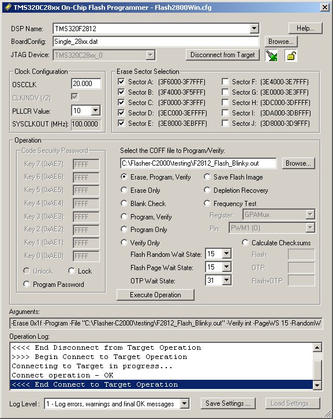Click the green target connection status icon
This screenshot has width=333, height=419.
(271, 55)
